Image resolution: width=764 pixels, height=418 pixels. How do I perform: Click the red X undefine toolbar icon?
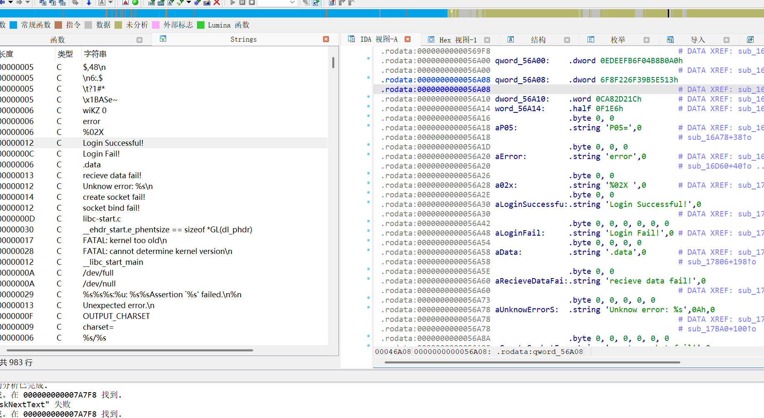click(x=217, y=2)
